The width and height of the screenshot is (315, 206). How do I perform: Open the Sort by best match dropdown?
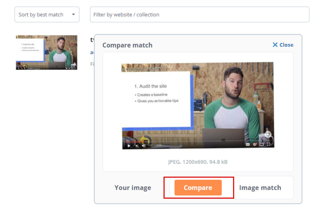pyautogui.click(x=46, y=14)
